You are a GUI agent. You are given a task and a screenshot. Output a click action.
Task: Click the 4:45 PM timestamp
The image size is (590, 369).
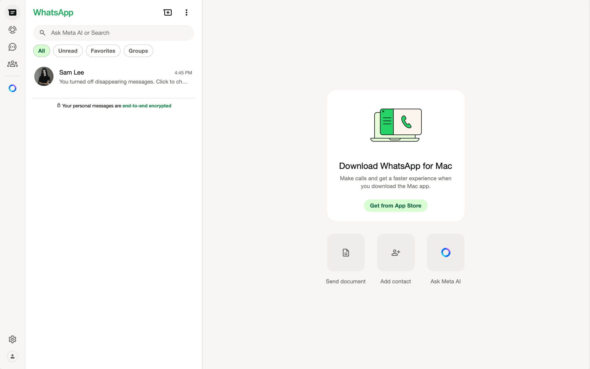tap(183, 73)
